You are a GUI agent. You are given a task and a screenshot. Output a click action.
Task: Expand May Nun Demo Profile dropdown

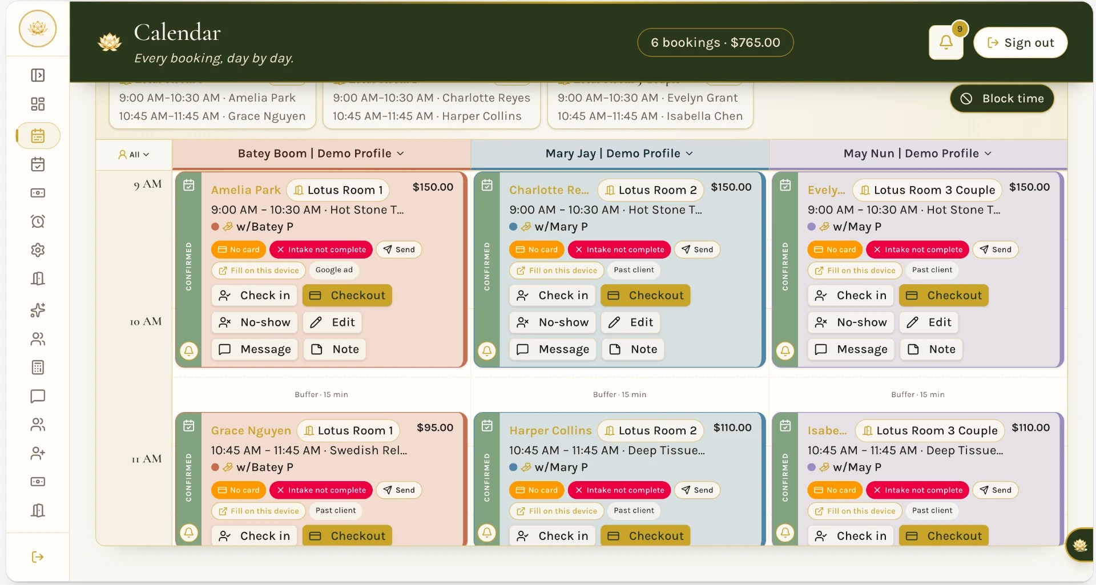918,154
